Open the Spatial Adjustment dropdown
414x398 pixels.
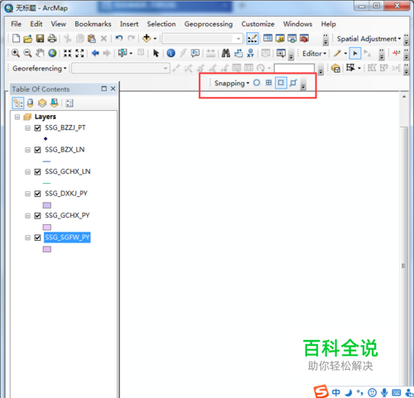pos(369,39)
